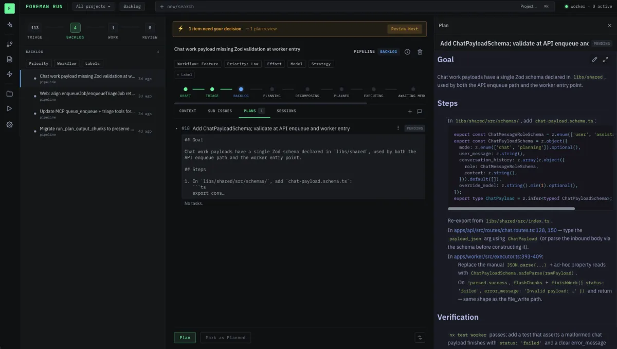Image resolution: width=617 pixels, height=349 pixels.
Task: Click the sliders icon at bottom right of issue panel
Action: coord(420,337)
